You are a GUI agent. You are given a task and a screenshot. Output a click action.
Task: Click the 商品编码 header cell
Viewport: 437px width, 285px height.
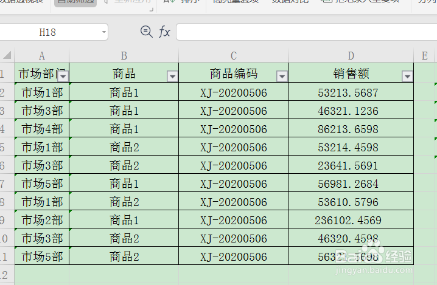pyautogui.click(x=233, y=73)
